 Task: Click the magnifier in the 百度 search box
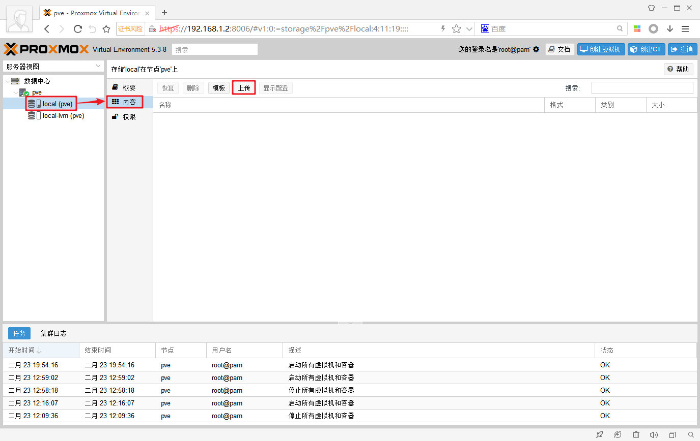[620, 29]
